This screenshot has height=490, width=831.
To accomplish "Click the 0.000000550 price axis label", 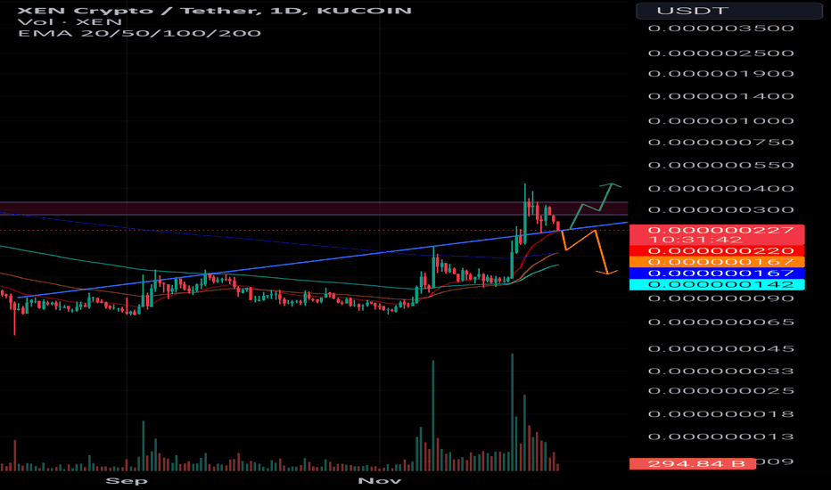I will pyautogui.click(x=720, y=165).
